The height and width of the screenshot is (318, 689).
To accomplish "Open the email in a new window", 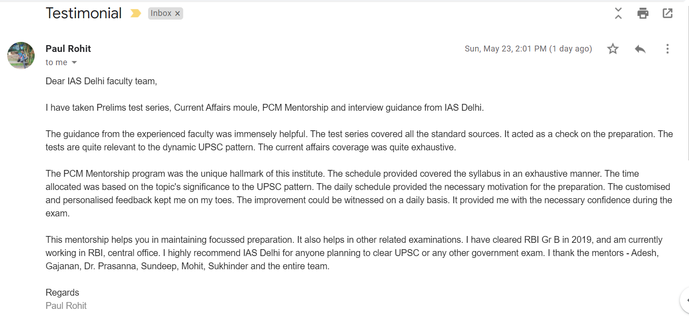I will [667, 13].
